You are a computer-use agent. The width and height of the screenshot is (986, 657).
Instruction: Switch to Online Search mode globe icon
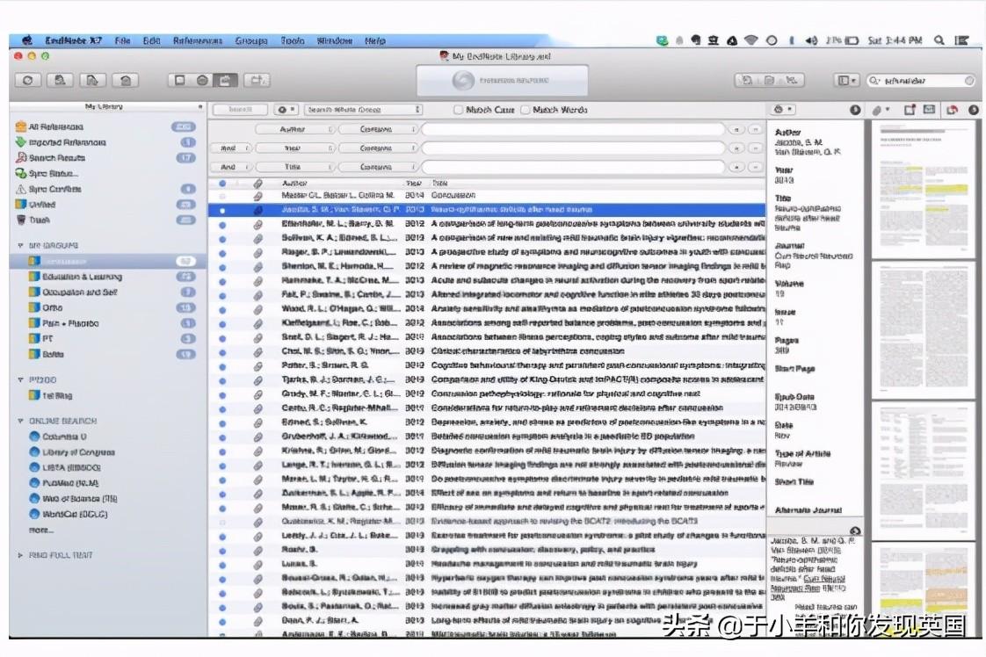(x=202, y=81)
